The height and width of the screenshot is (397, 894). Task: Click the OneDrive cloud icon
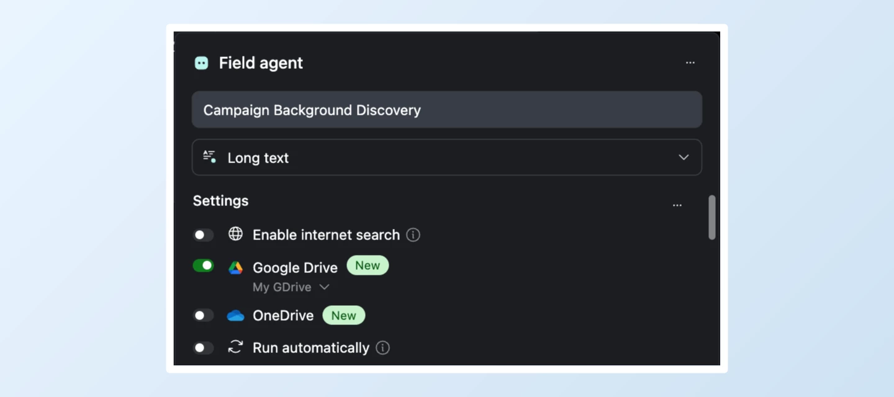235,315
